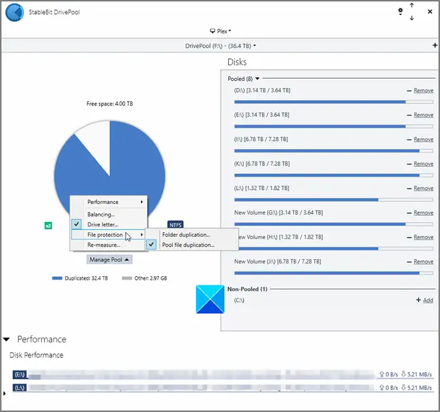This screenshot has height=412, width=440.
Task: Remove the (E:\) disk from the pool
Action: coord(424,115)
